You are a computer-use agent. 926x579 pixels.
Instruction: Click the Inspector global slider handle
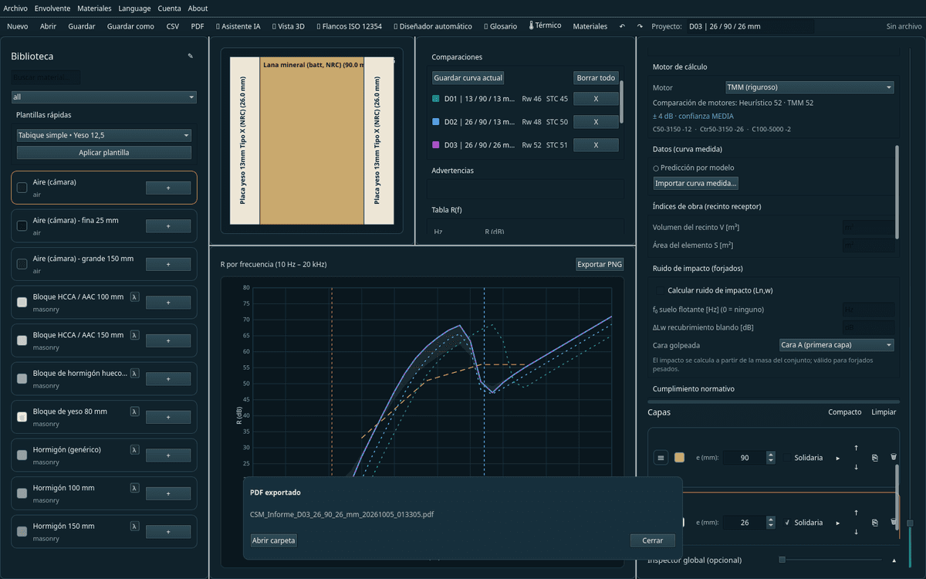pyautogui.click(x=782, y=560)
